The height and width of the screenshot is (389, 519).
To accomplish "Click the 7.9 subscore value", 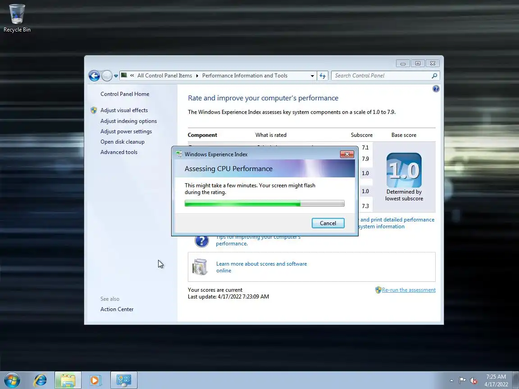I will (x=365, y=159).
